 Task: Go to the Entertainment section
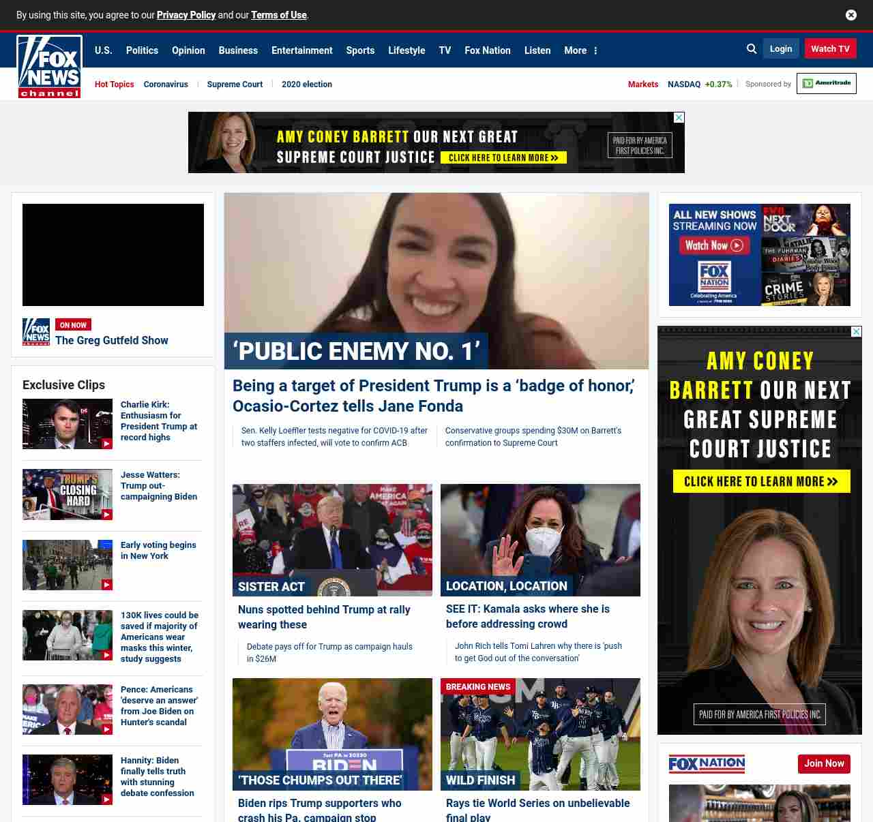(301, 50)
